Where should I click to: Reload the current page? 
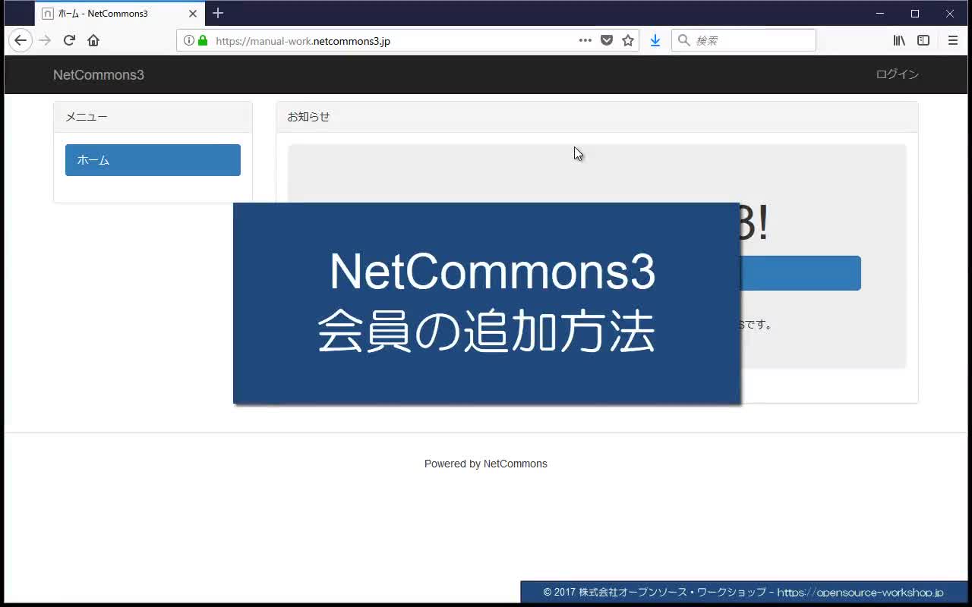click(x=69, y=40)
